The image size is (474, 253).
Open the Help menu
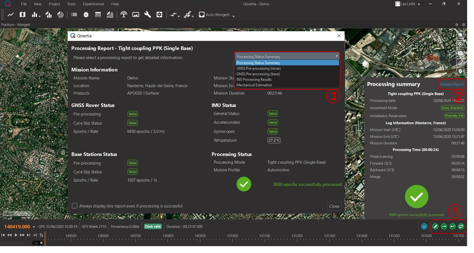(115, 4)
